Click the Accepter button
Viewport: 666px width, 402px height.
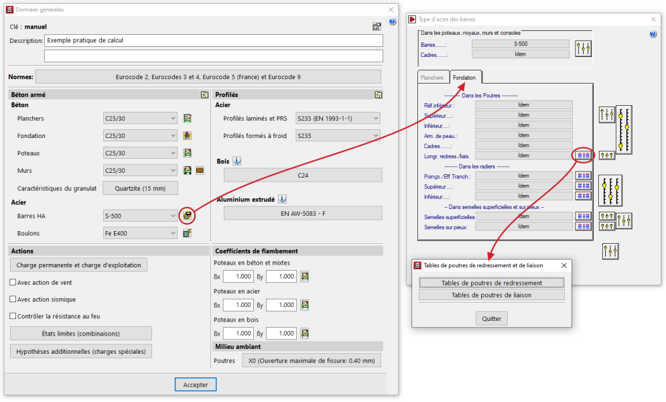click(x=196, y=385)
